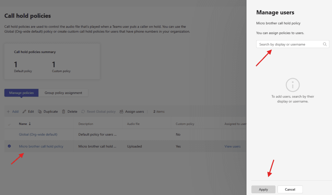Uncheck the Micro brother call hold policy row
The image size is (332, 195).
[x=9, y=146]
